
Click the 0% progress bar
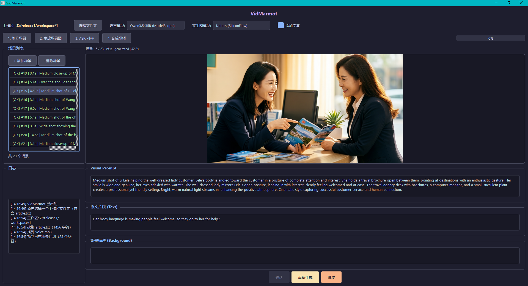[x=491, y=38]
